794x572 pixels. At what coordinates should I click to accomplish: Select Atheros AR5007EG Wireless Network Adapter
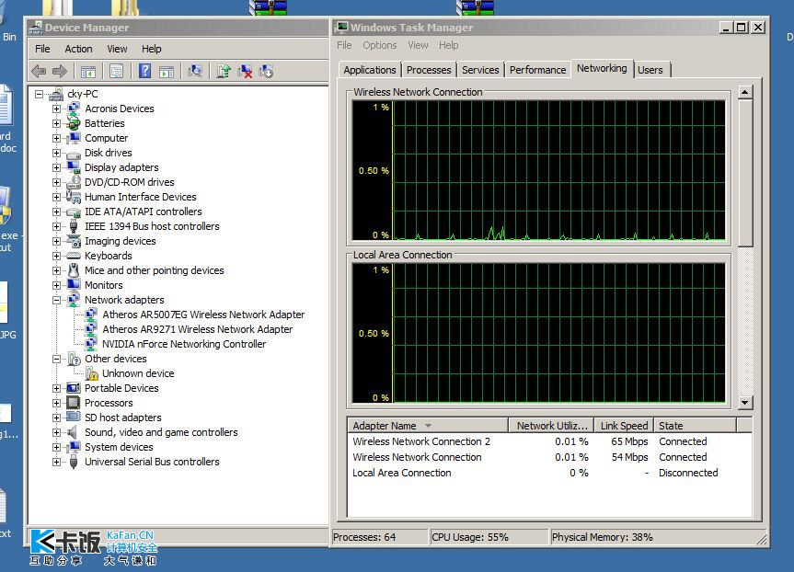click(203, 315)
